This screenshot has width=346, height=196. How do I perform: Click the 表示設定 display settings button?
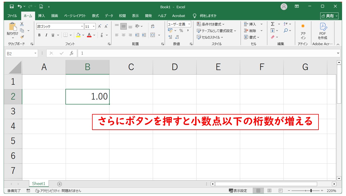(x=238, y=191)
